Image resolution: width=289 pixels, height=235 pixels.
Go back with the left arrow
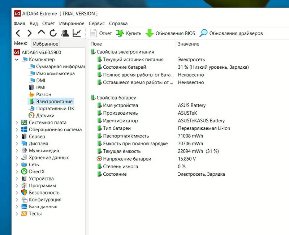18,33
